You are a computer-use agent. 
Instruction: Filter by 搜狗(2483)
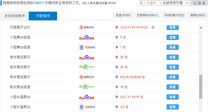pos(198,15)
